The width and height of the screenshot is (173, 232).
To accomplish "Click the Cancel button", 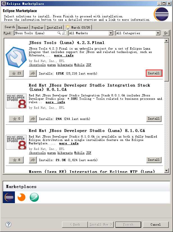I will (x=156, y=224).
